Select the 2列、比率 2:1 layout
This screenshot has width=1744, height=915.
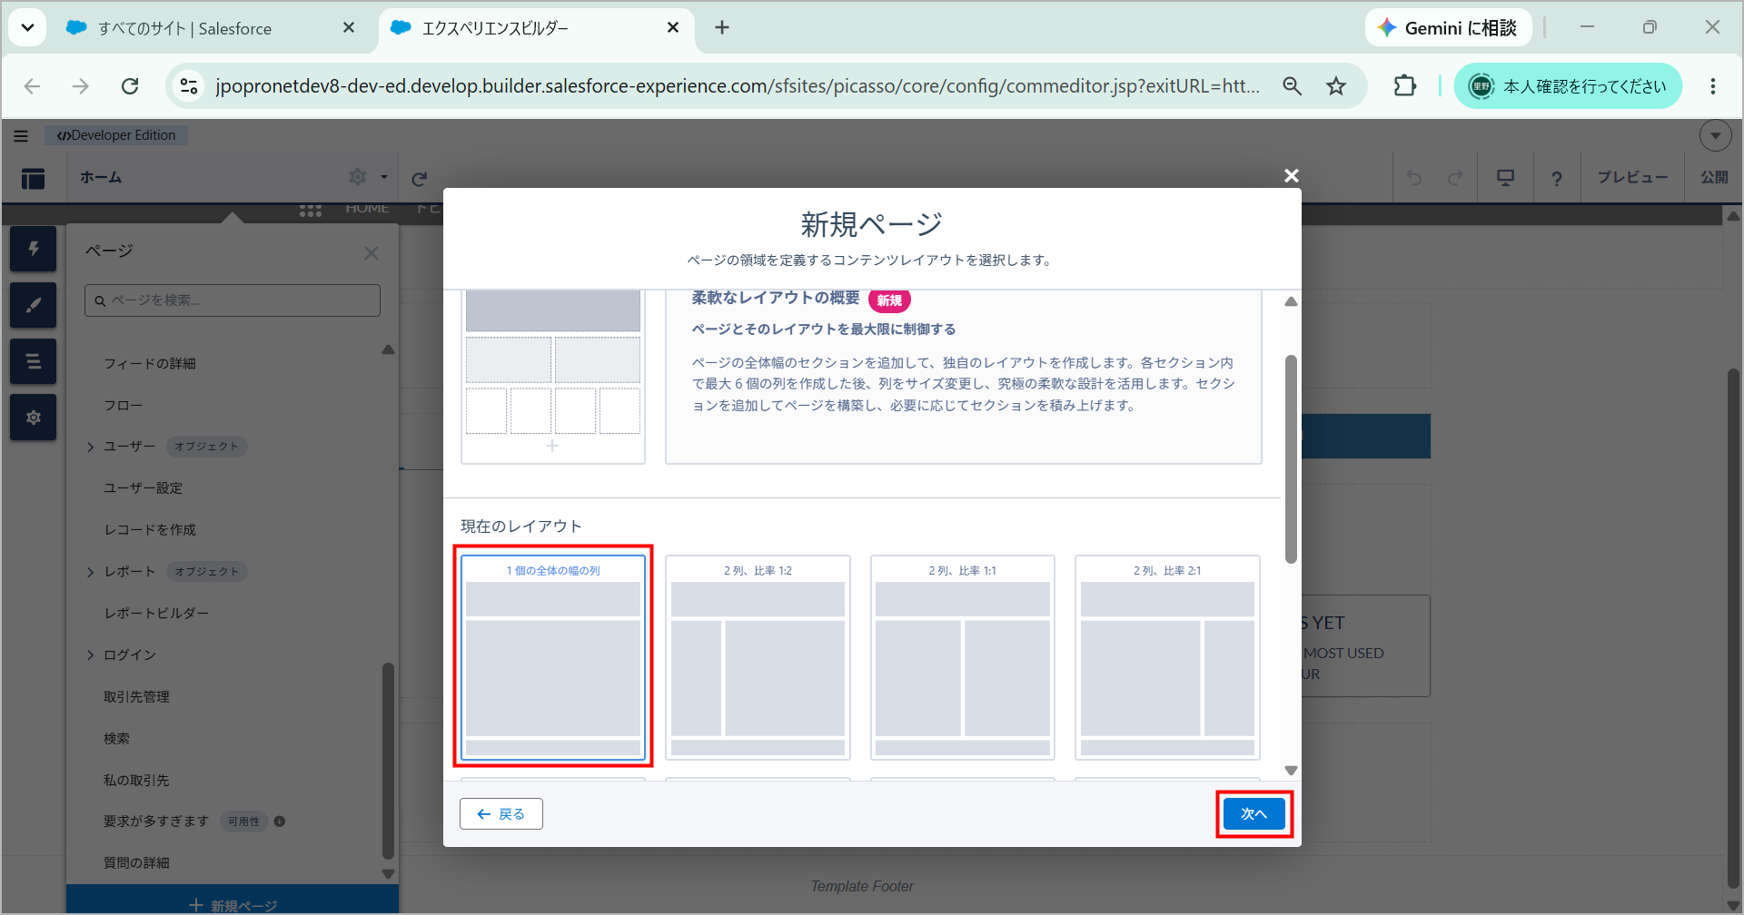pos(1167,657)
